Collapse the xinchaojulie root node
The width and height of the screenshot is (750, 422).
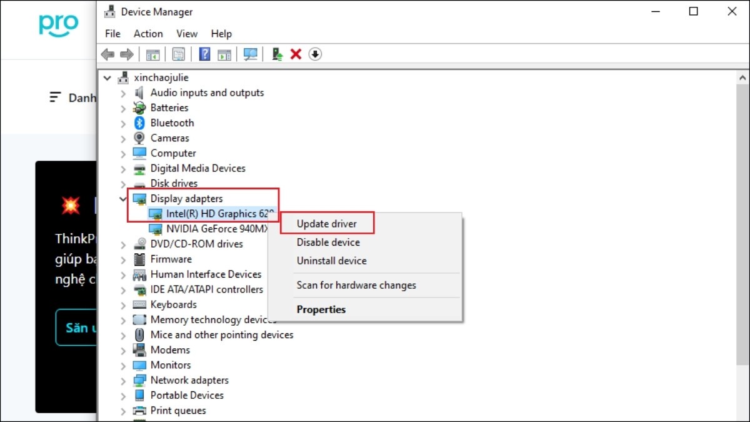click(107, 78)
